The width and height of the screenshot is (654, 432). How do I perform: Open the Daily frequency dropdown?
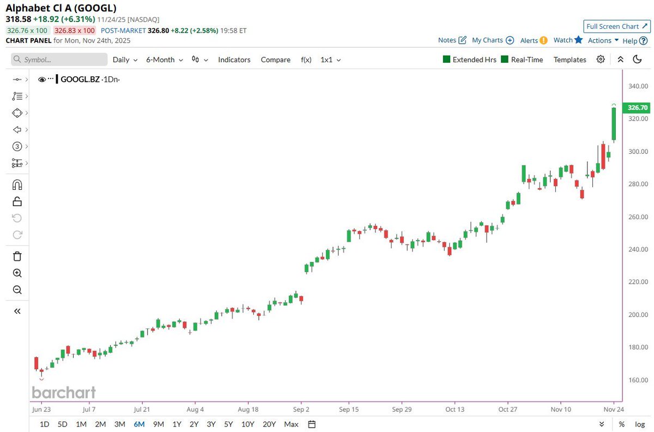tap(125, 59)
